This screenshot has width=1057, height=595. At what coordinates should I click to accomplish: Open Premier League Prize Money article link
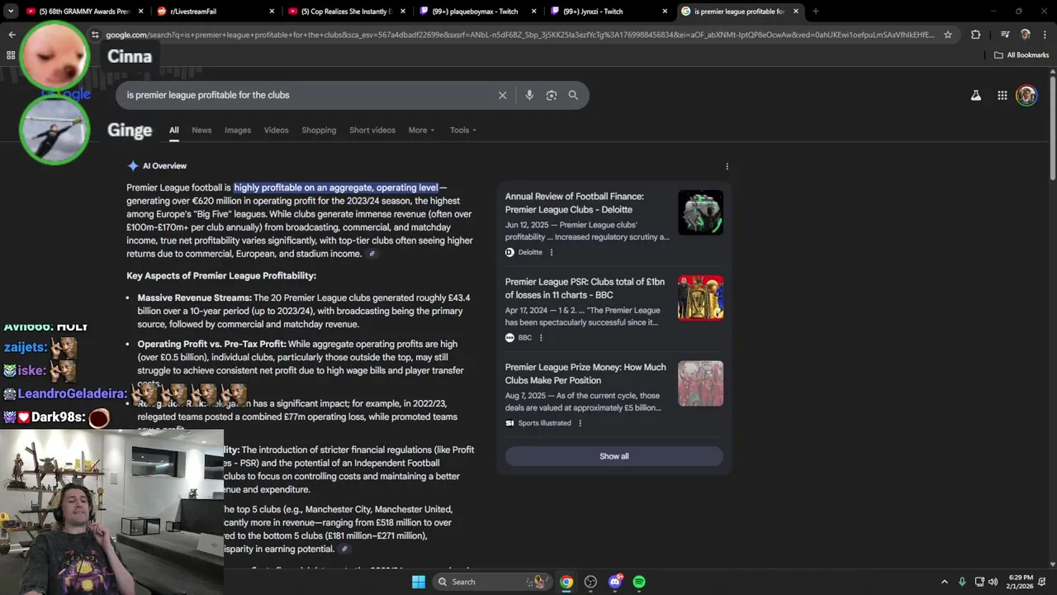point(585,374)
